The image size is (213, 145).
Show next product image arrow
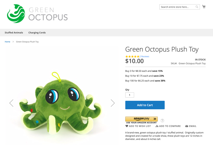(113, 103)
